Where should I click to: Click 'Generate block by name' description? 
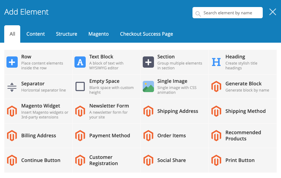coord(247,90)
